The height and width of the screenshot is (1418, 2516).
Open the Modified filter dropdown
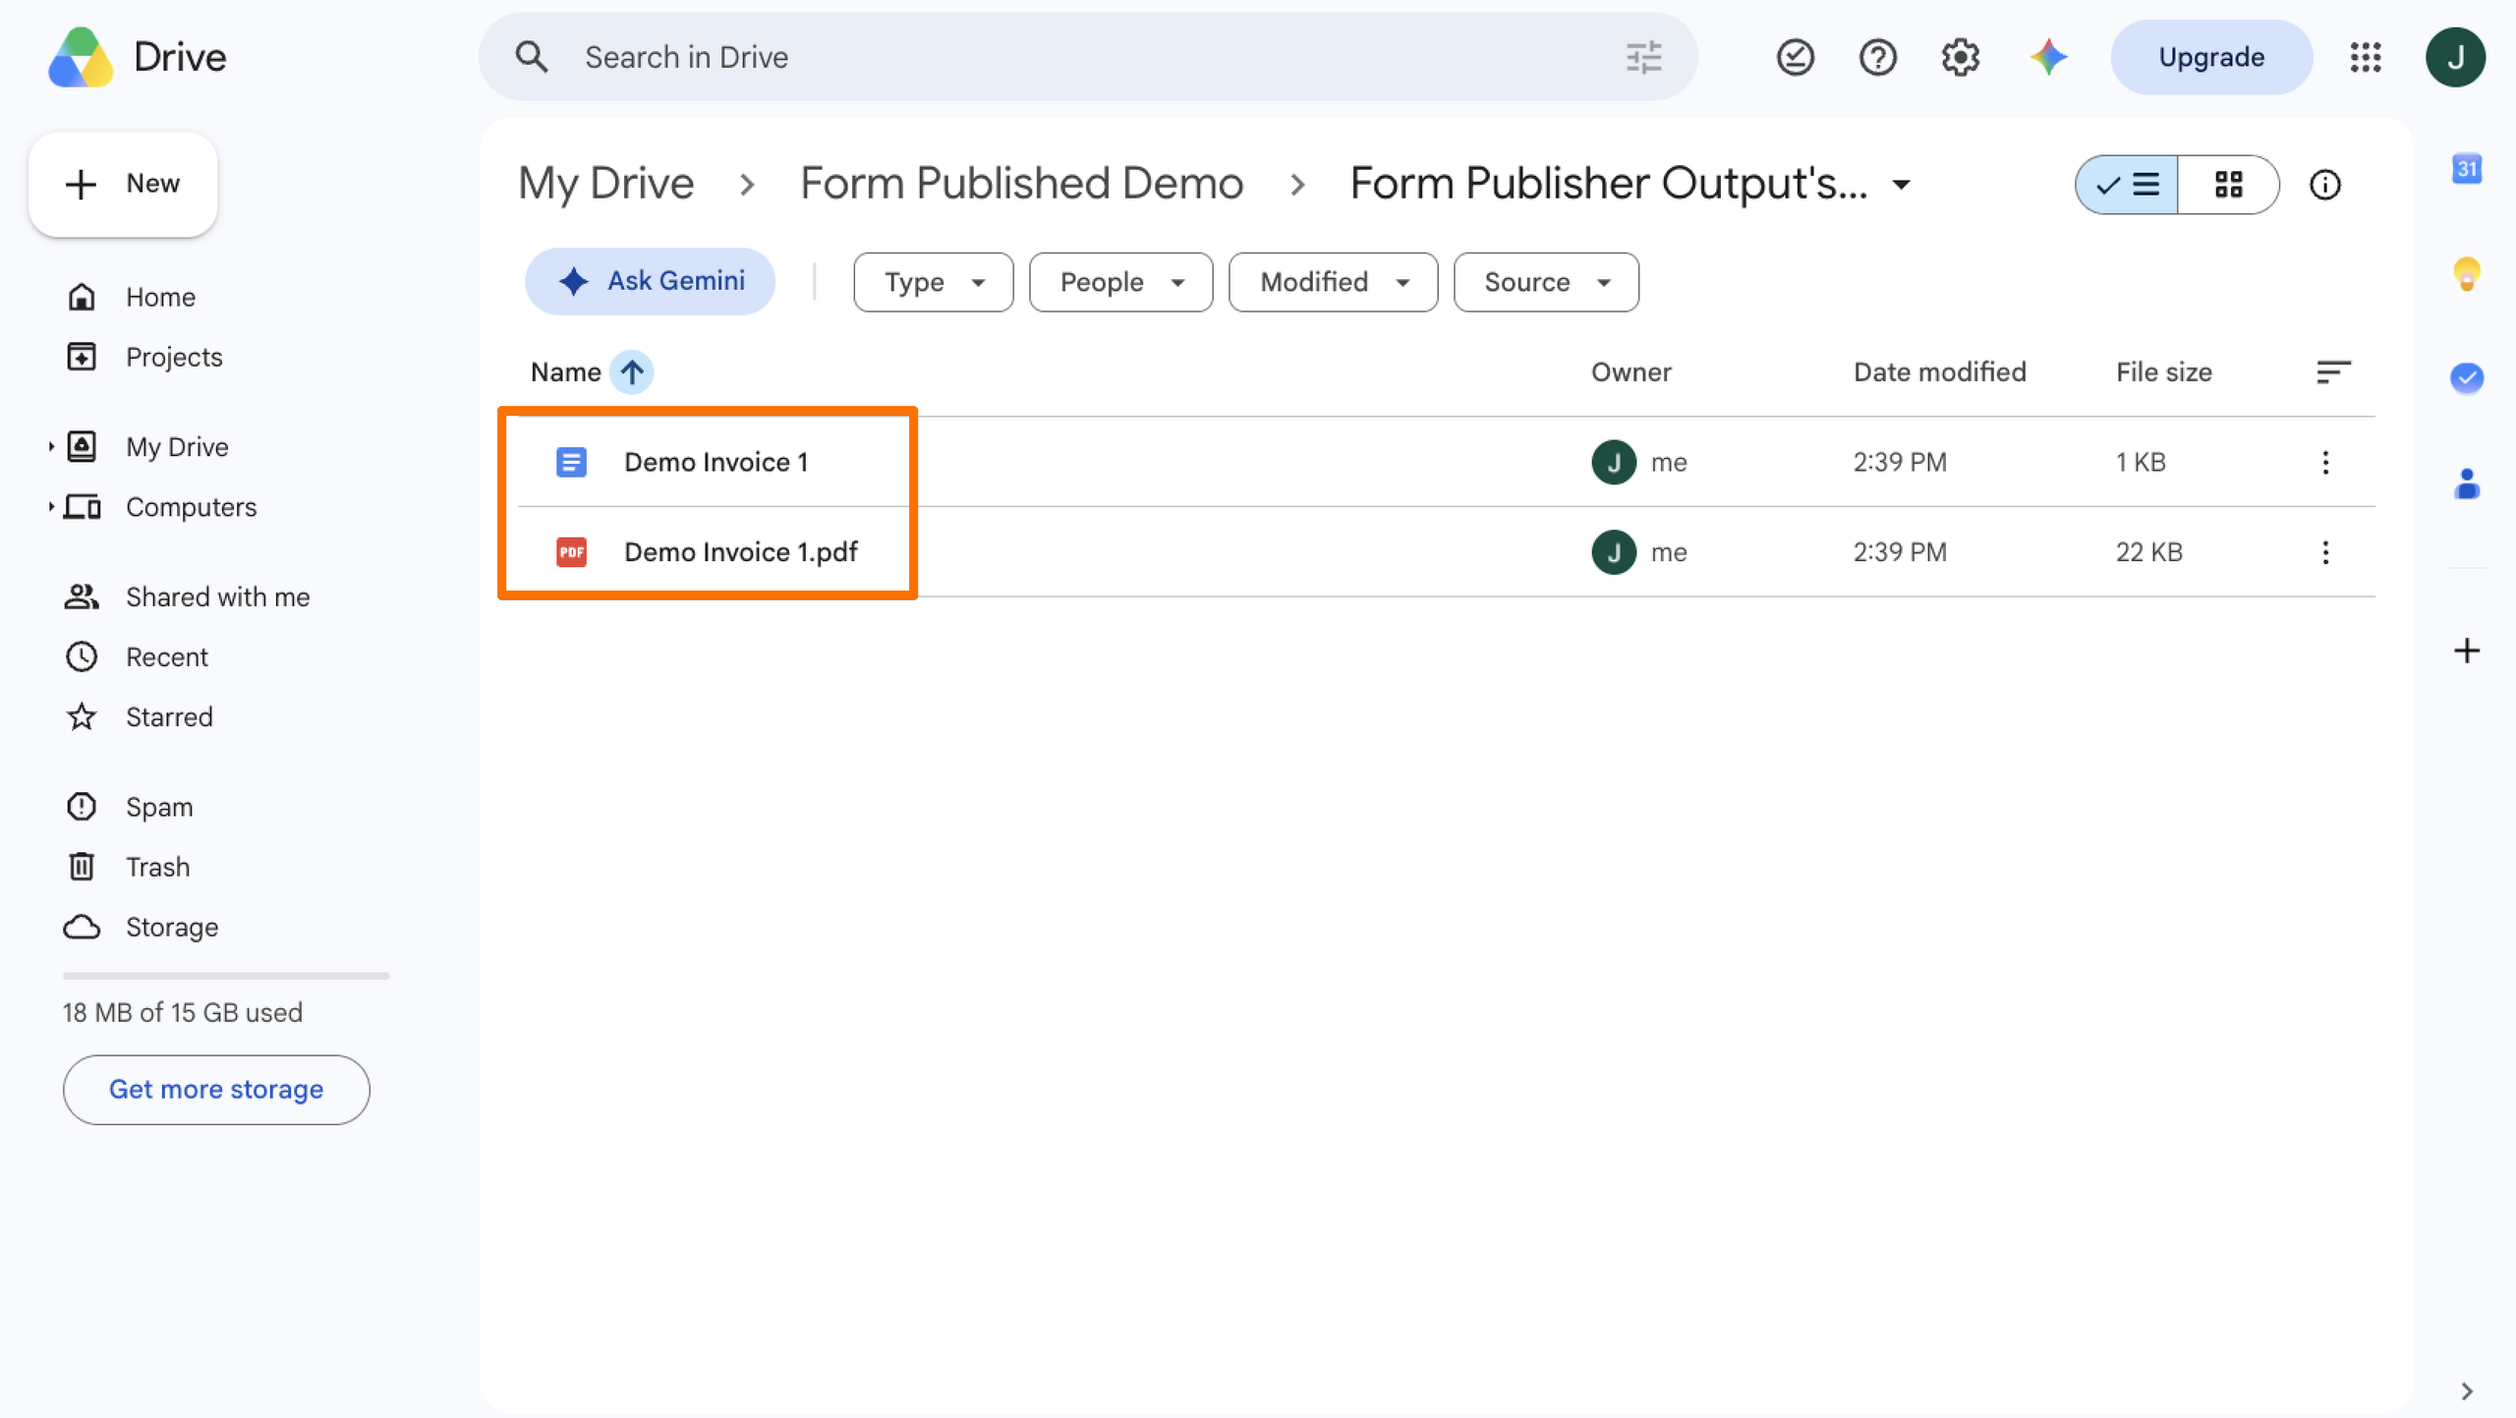click(1333, 282)
